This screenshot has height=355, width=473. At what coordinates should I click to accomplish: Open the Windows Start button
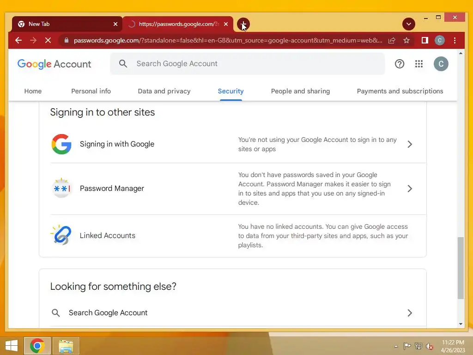point(12,346)
